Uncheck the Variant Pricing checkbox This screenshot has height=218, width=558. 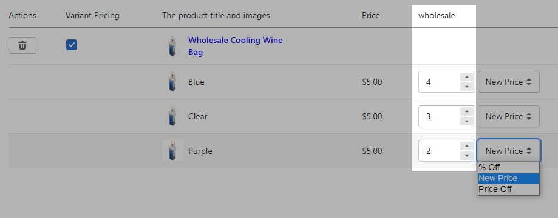click(x=72, y=45)
